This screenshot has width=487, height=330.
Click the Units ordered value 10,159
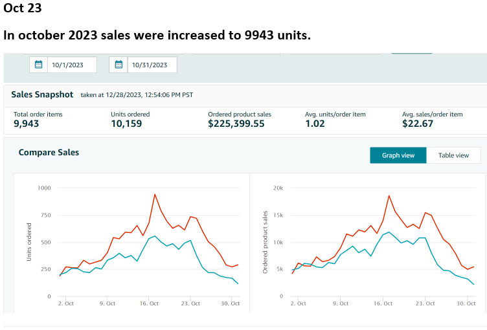click(x=126, y=124)
